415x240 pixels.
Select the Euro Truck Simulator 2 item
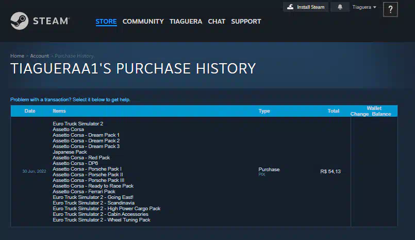pyautogui.click(x=78, y=124)
